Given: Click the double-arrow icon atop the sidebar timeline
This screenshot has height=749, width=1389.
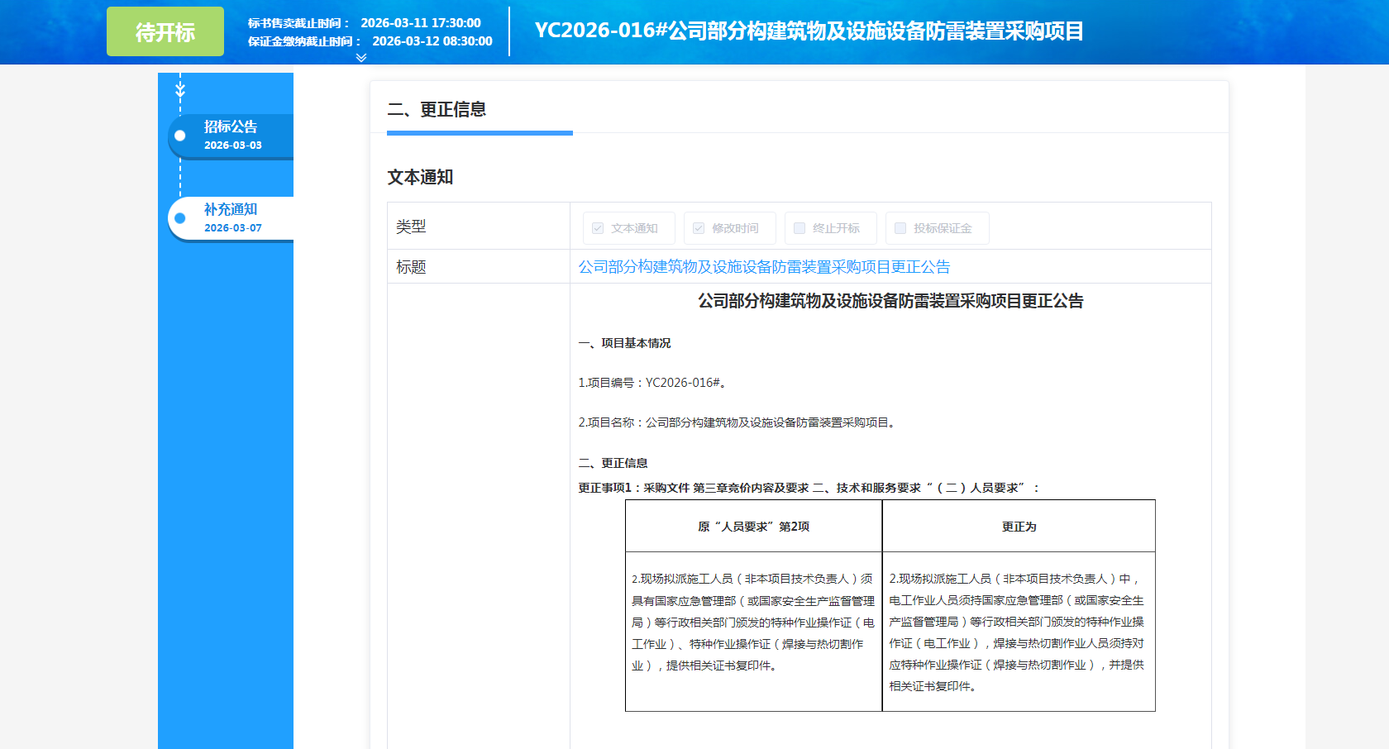Looking at the screenshot, I should coord(180,89).
